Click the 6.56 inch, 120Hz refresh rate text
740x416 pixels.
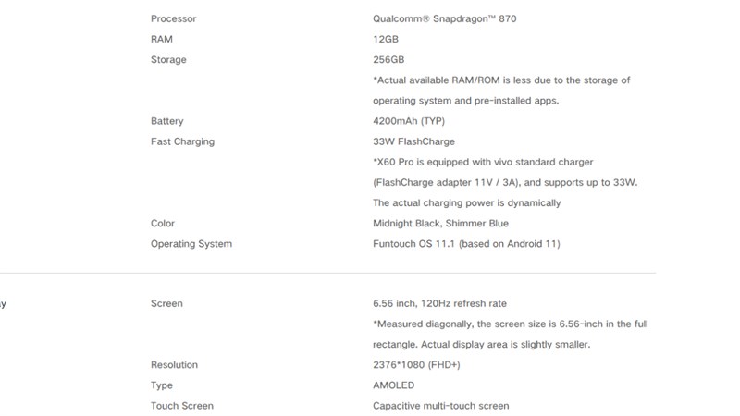click(439, 303)
